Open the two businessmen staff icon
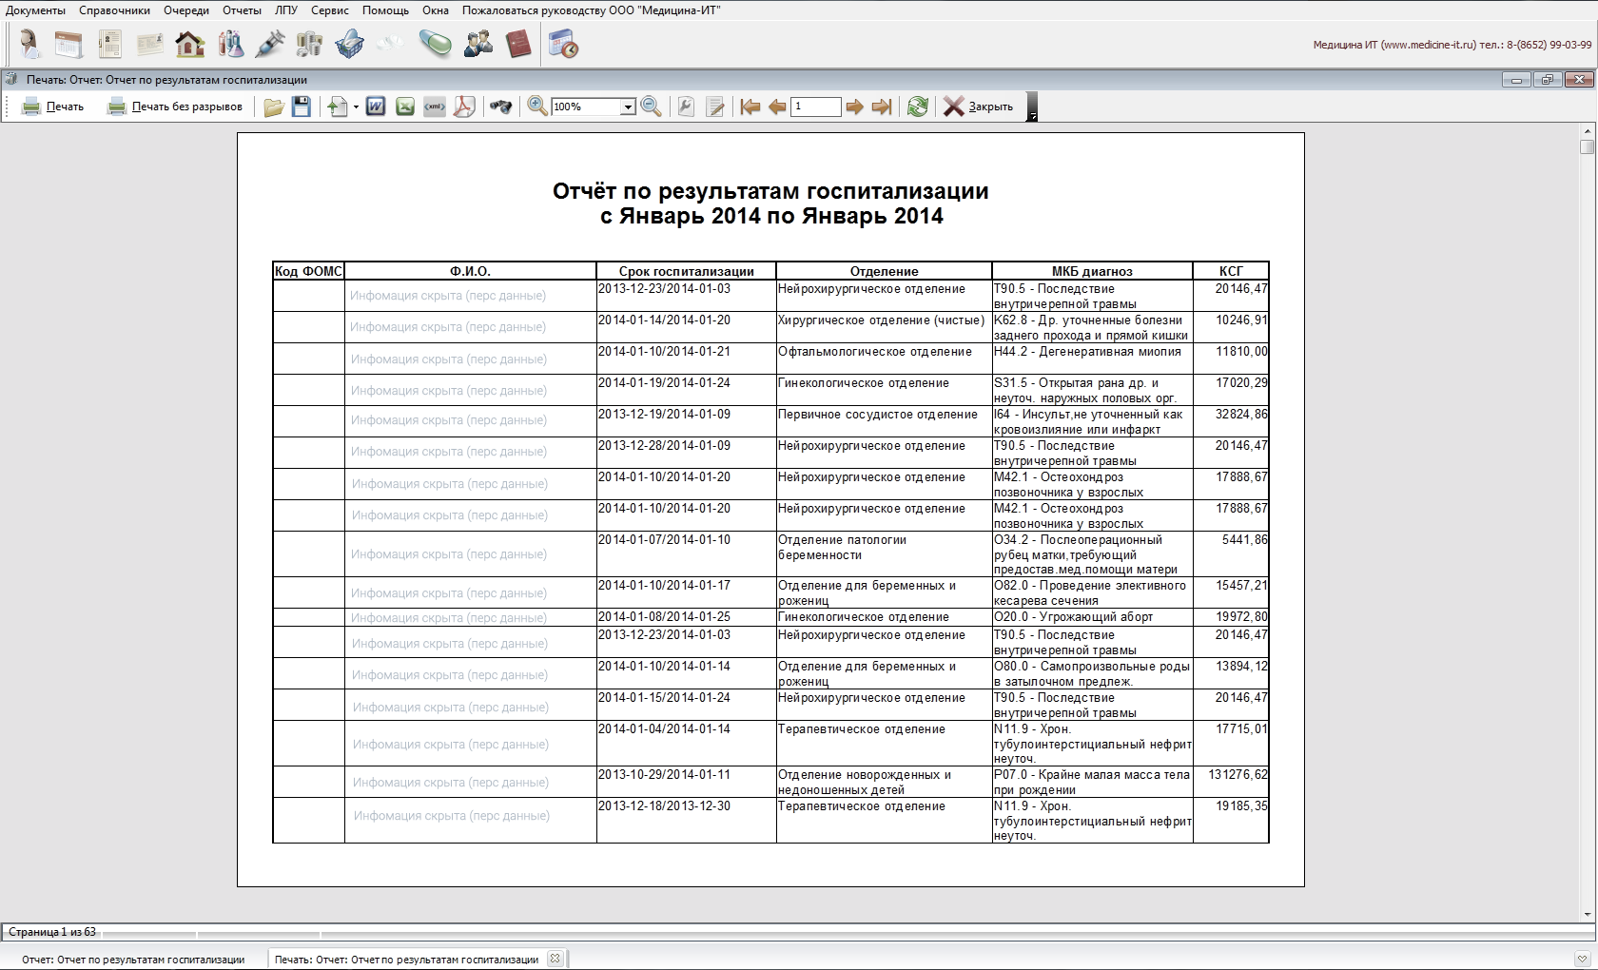 tap(477, 44)
